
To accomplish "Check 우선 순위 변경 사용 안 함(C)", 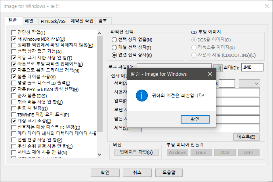I will (13, 146).
